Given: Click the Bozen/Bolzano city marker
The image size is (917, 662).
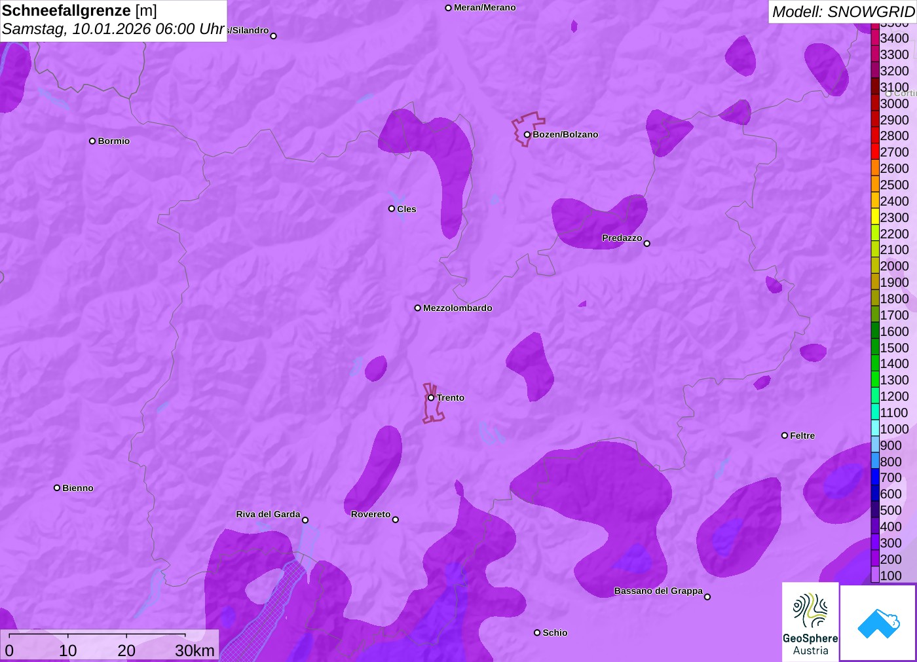Looking at the screenshot, I should [527, 135].
